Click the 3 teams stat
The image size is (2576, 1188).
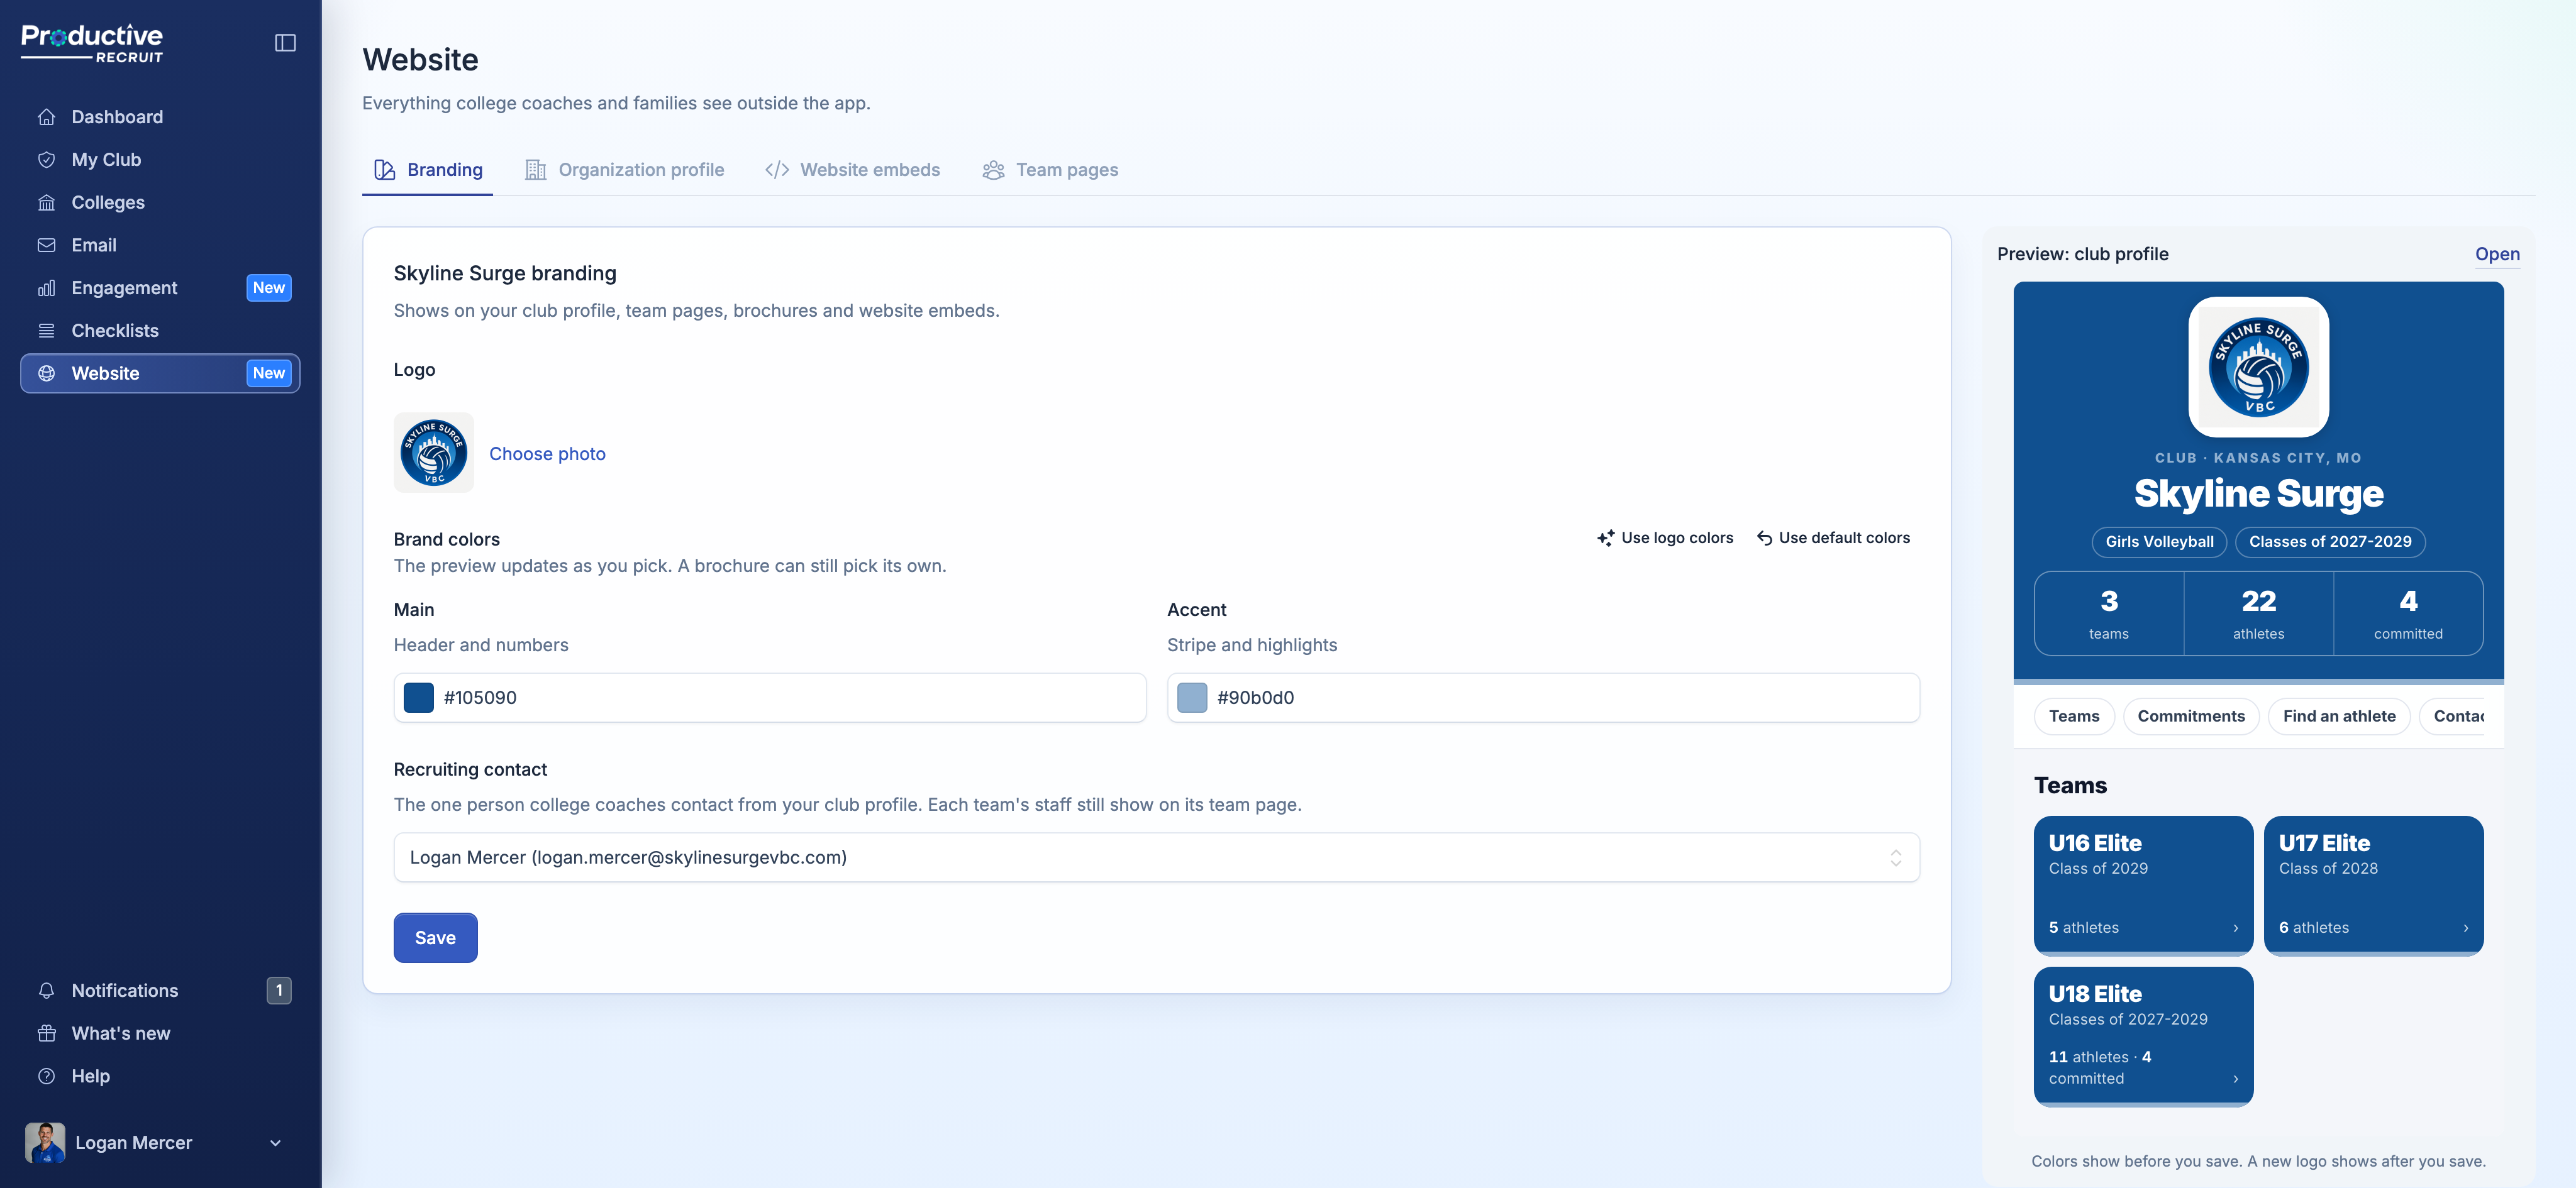point(2109,615)
